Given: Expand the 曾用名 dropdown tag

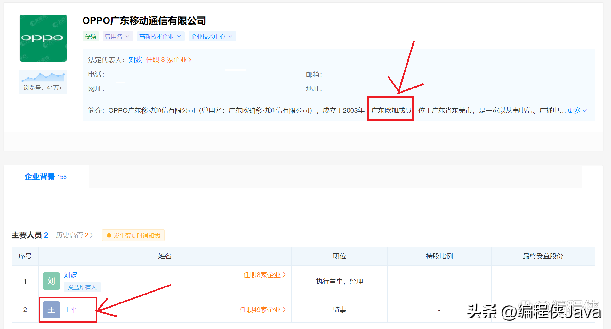Looking at the screenshot, I should point(117,36).
